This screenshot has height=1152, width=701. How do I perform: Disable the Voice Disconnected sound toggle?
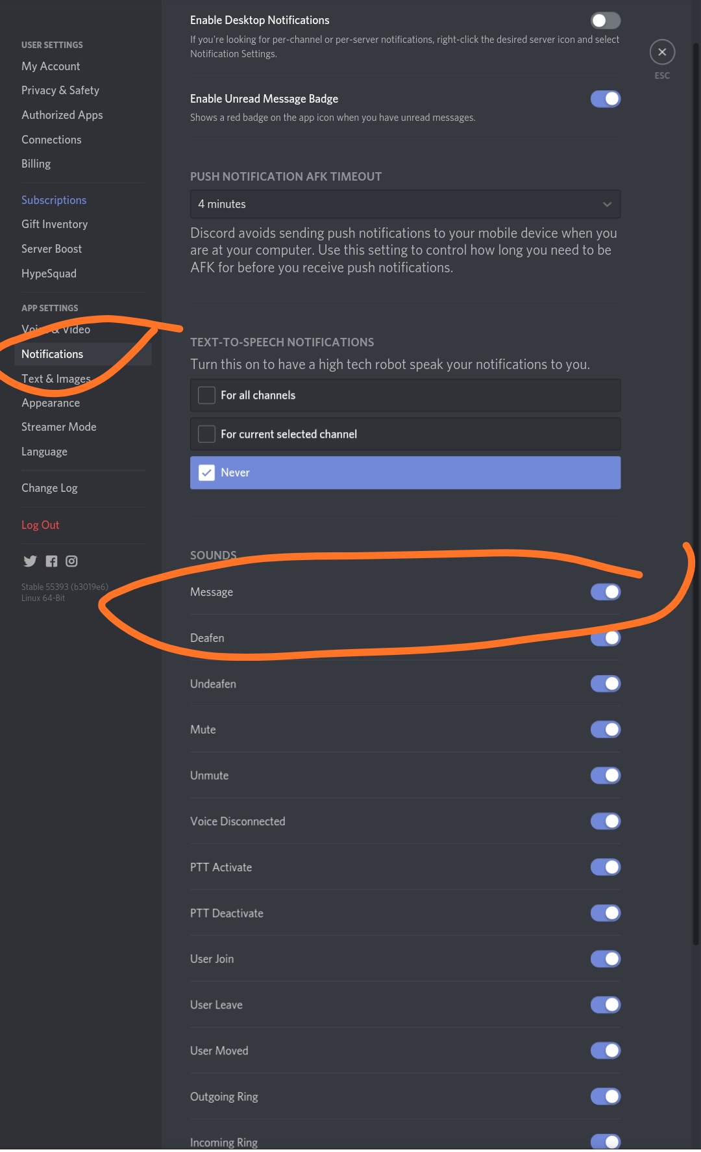605,821
